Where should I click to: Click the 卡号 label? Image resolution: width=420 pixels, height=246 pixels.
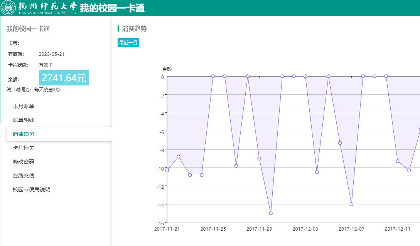tap(13, 44)
